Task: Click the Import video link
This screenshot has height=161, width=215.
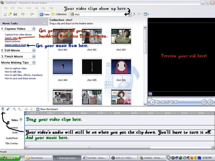Action: coord(11,38)
